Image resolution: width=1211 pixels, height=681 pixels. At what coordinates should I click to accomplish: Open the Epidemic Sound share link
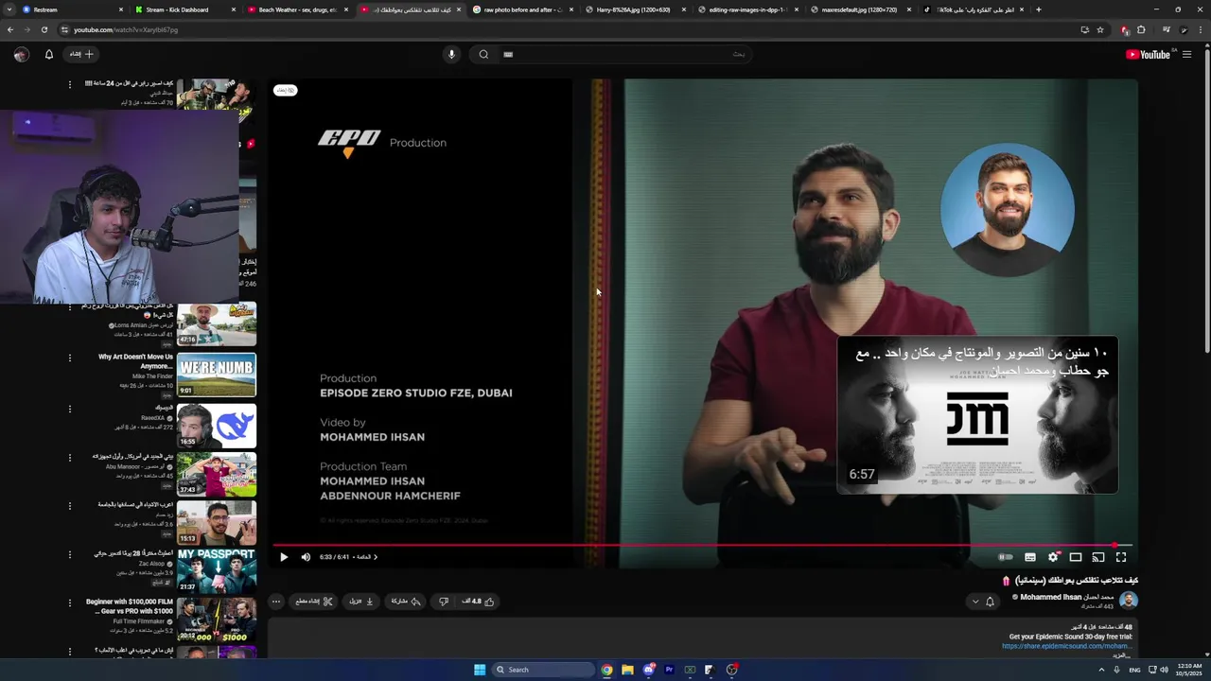[1066, 646]
